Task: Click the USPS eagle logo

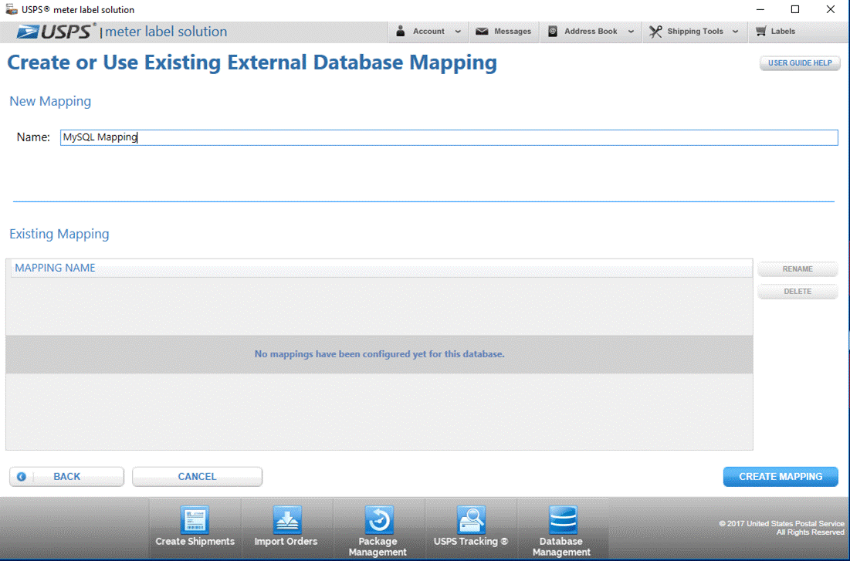Action: 28,32
